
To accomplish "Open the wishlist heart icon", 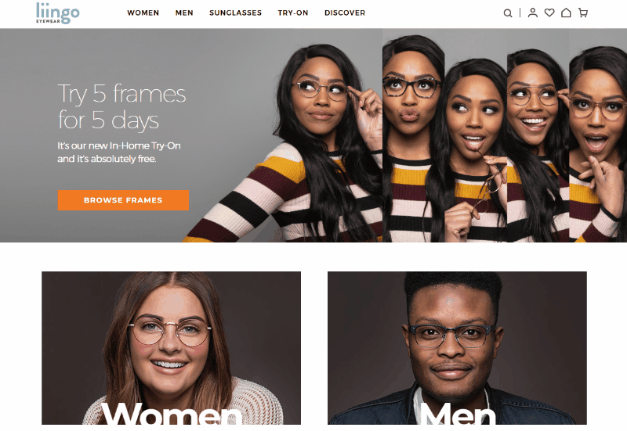I will [549, 13].
